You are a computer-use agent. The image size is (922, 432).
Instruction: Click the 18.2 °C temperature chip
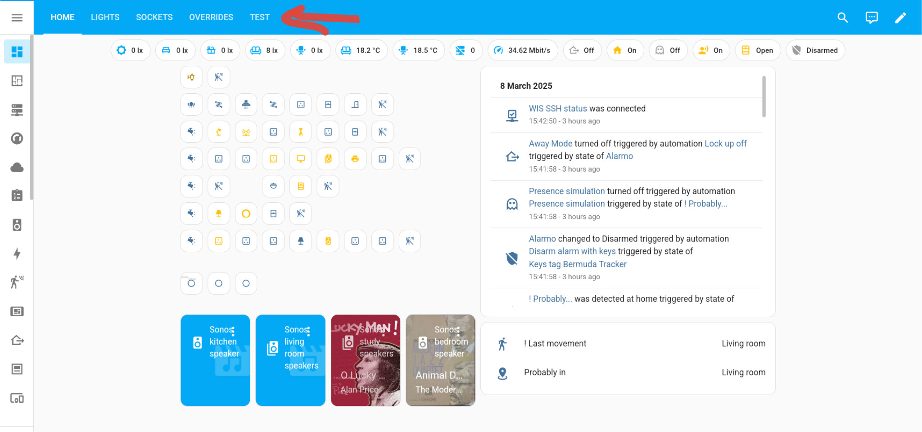tap(362, 50)
